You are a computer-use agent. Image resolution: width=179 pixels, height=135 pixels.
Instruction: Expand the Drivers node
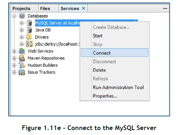coord(21,37)
